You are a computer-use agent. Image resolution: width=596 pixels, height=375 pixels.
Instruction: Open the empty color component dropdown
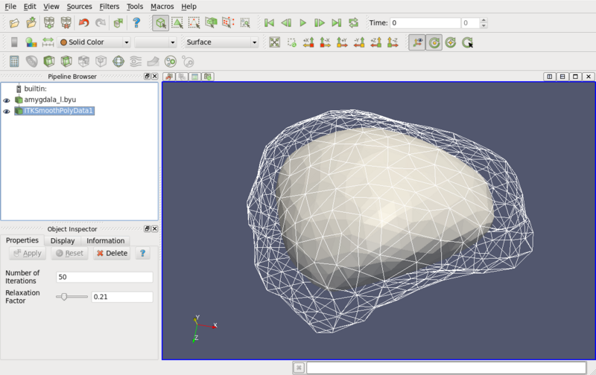tap(155, 42)
